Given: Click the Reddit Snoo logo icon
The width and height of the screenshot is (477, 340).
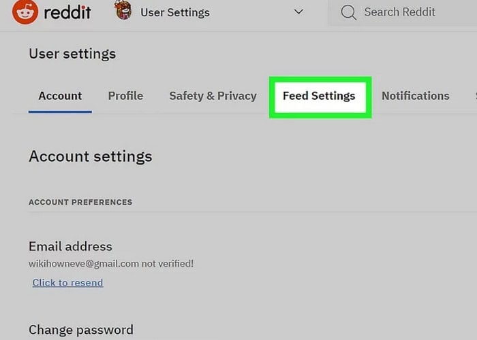Looking at the screenshot, I should 25,12.
